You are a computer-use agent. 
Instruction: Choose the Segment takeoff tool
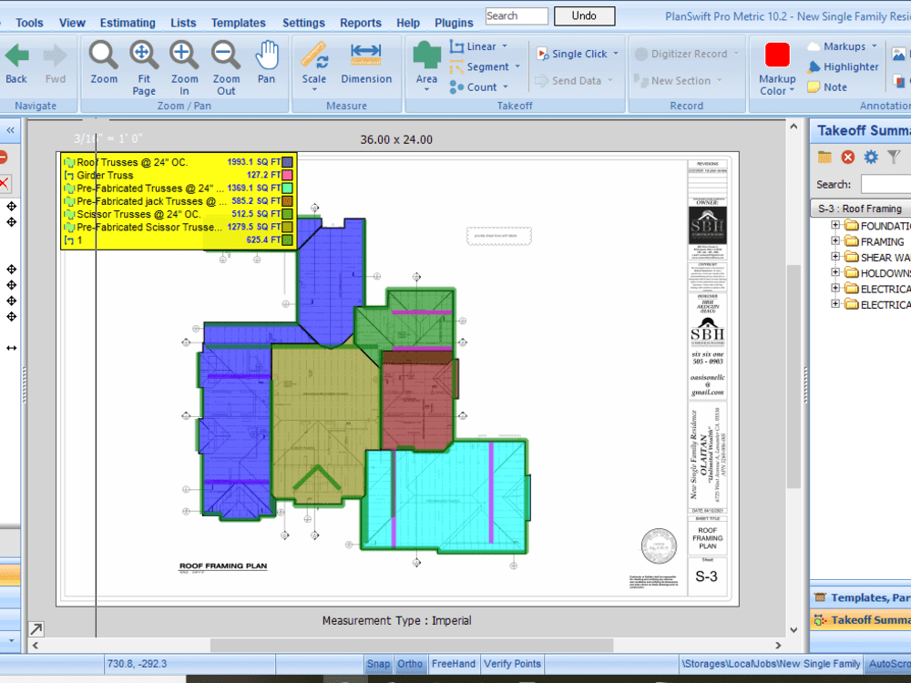[x=480, y=67]
